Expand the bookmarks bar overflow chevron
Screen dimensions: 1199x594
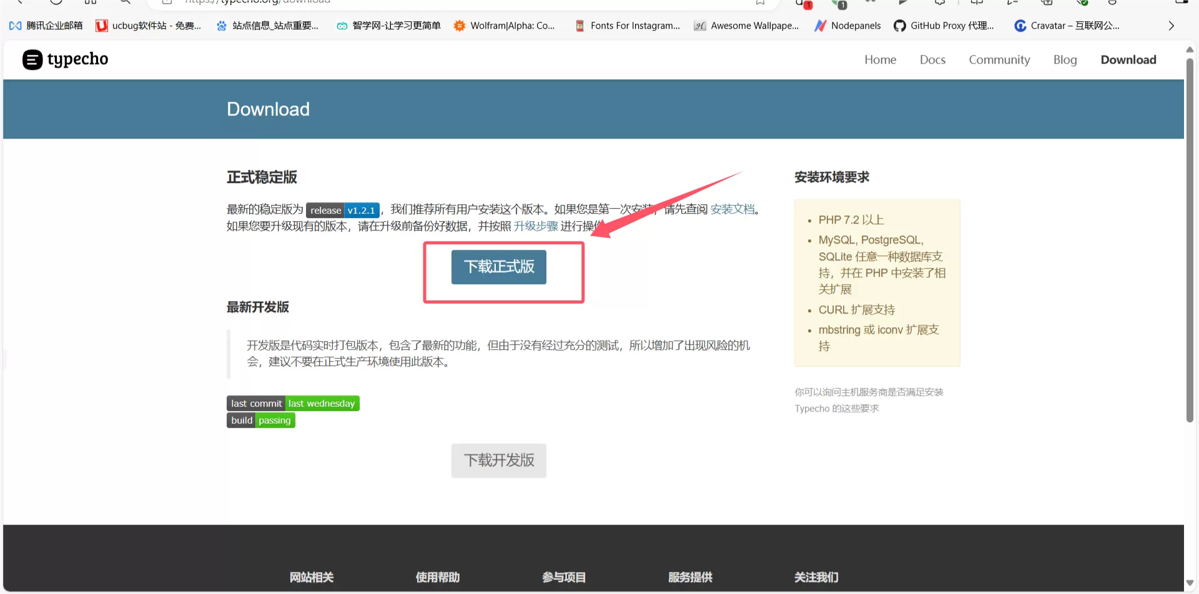tap(1171, 26)
